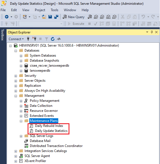Collapse Maintenance Plans folder

pos(21,121)
